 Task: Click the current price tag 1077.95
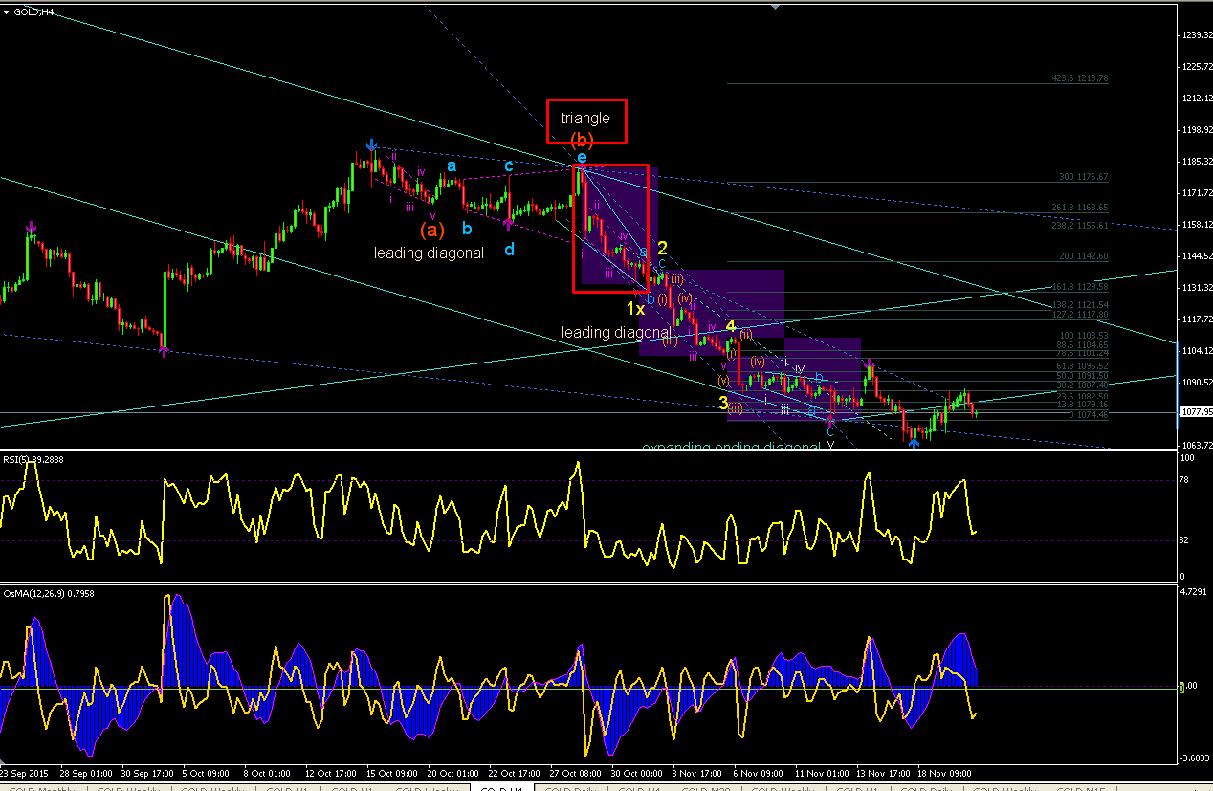(x=1194, y=412)
